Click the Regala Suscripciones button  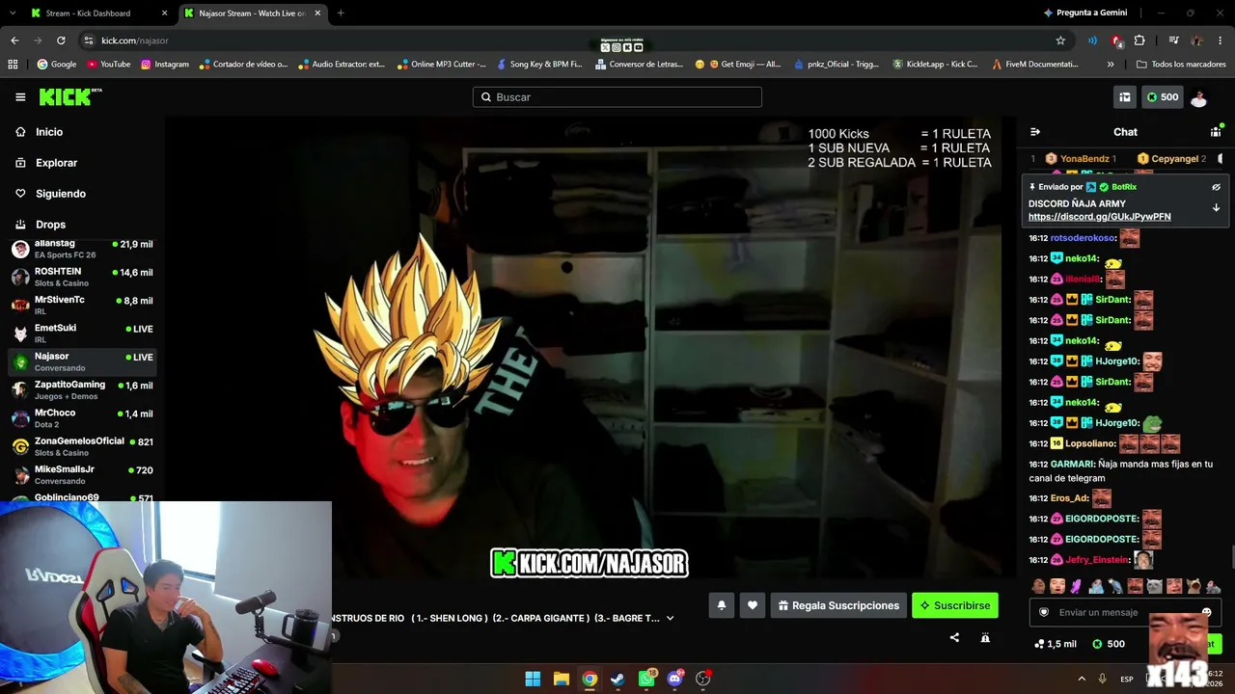click(x=838, y=605)
